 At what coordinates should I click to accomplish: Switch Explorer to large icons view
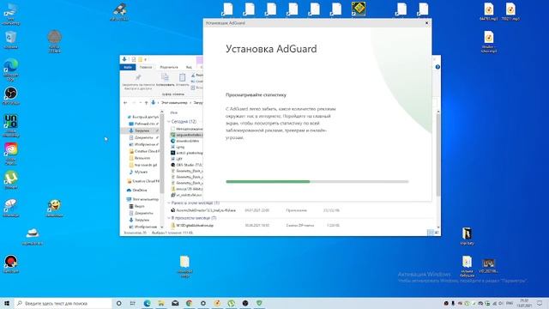pyautogui.click(x=437, y=233)
